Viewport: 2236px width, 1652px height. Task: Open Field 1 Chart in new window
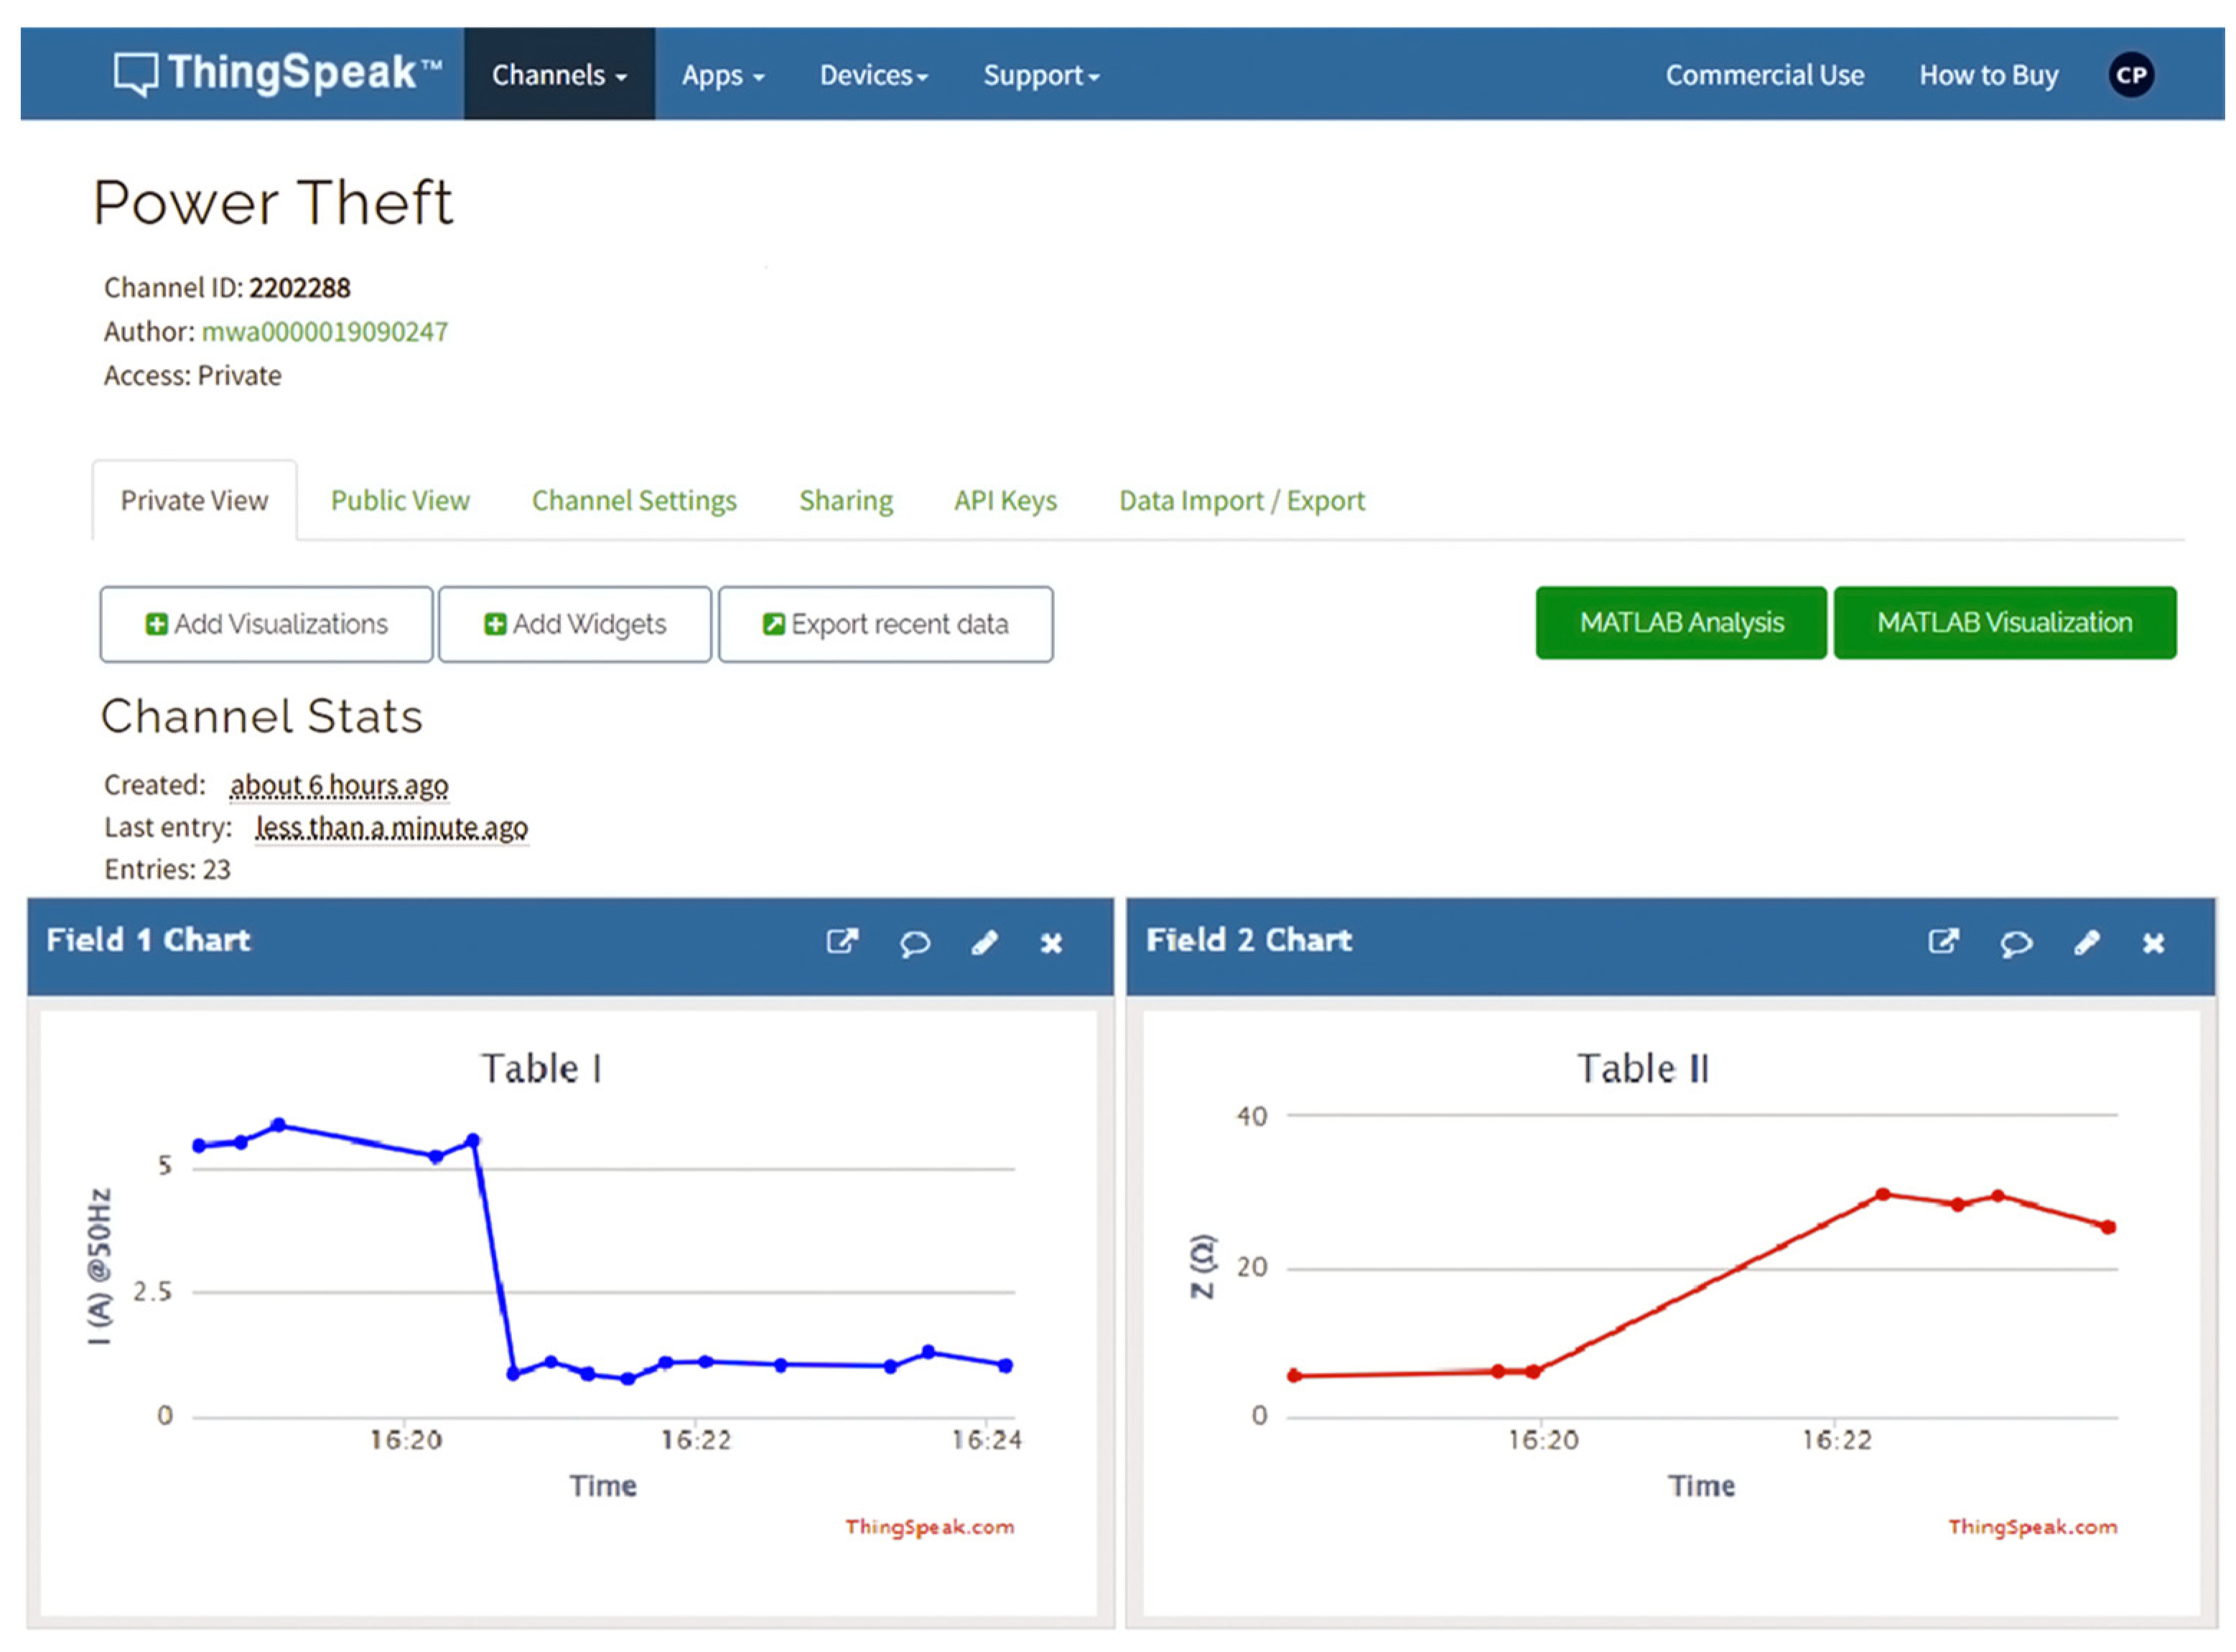pyautogui.click(x=842, y=941)
